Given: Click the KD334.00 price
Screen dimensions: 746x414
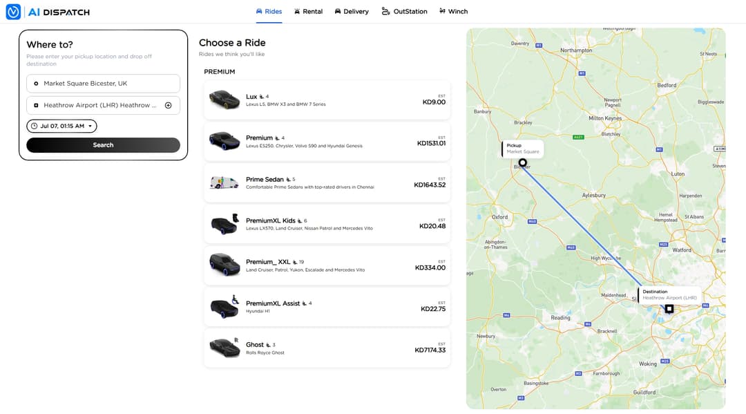Looking at the screenshot, I should coord(430,267).
